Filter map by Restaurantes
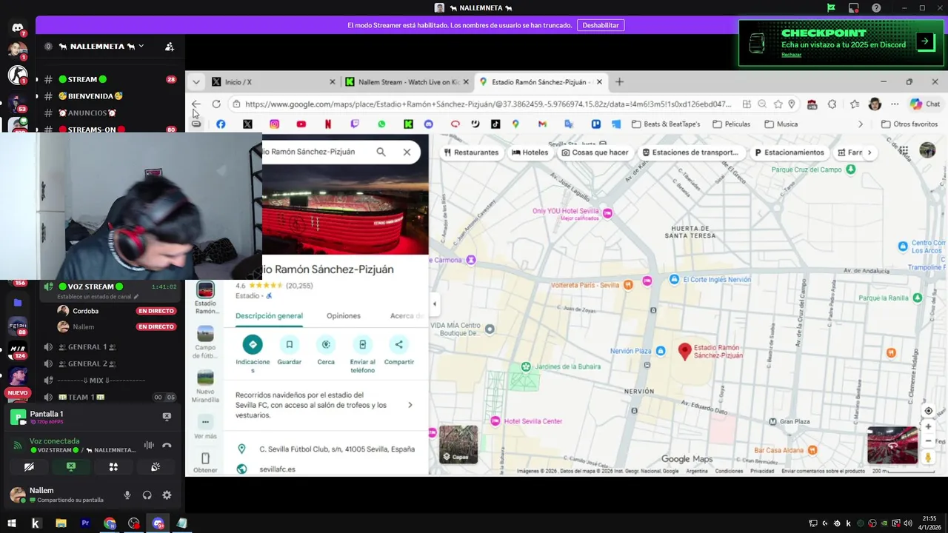Image resolution: width=948 pixels, height=533 pixels. [471, 152]
